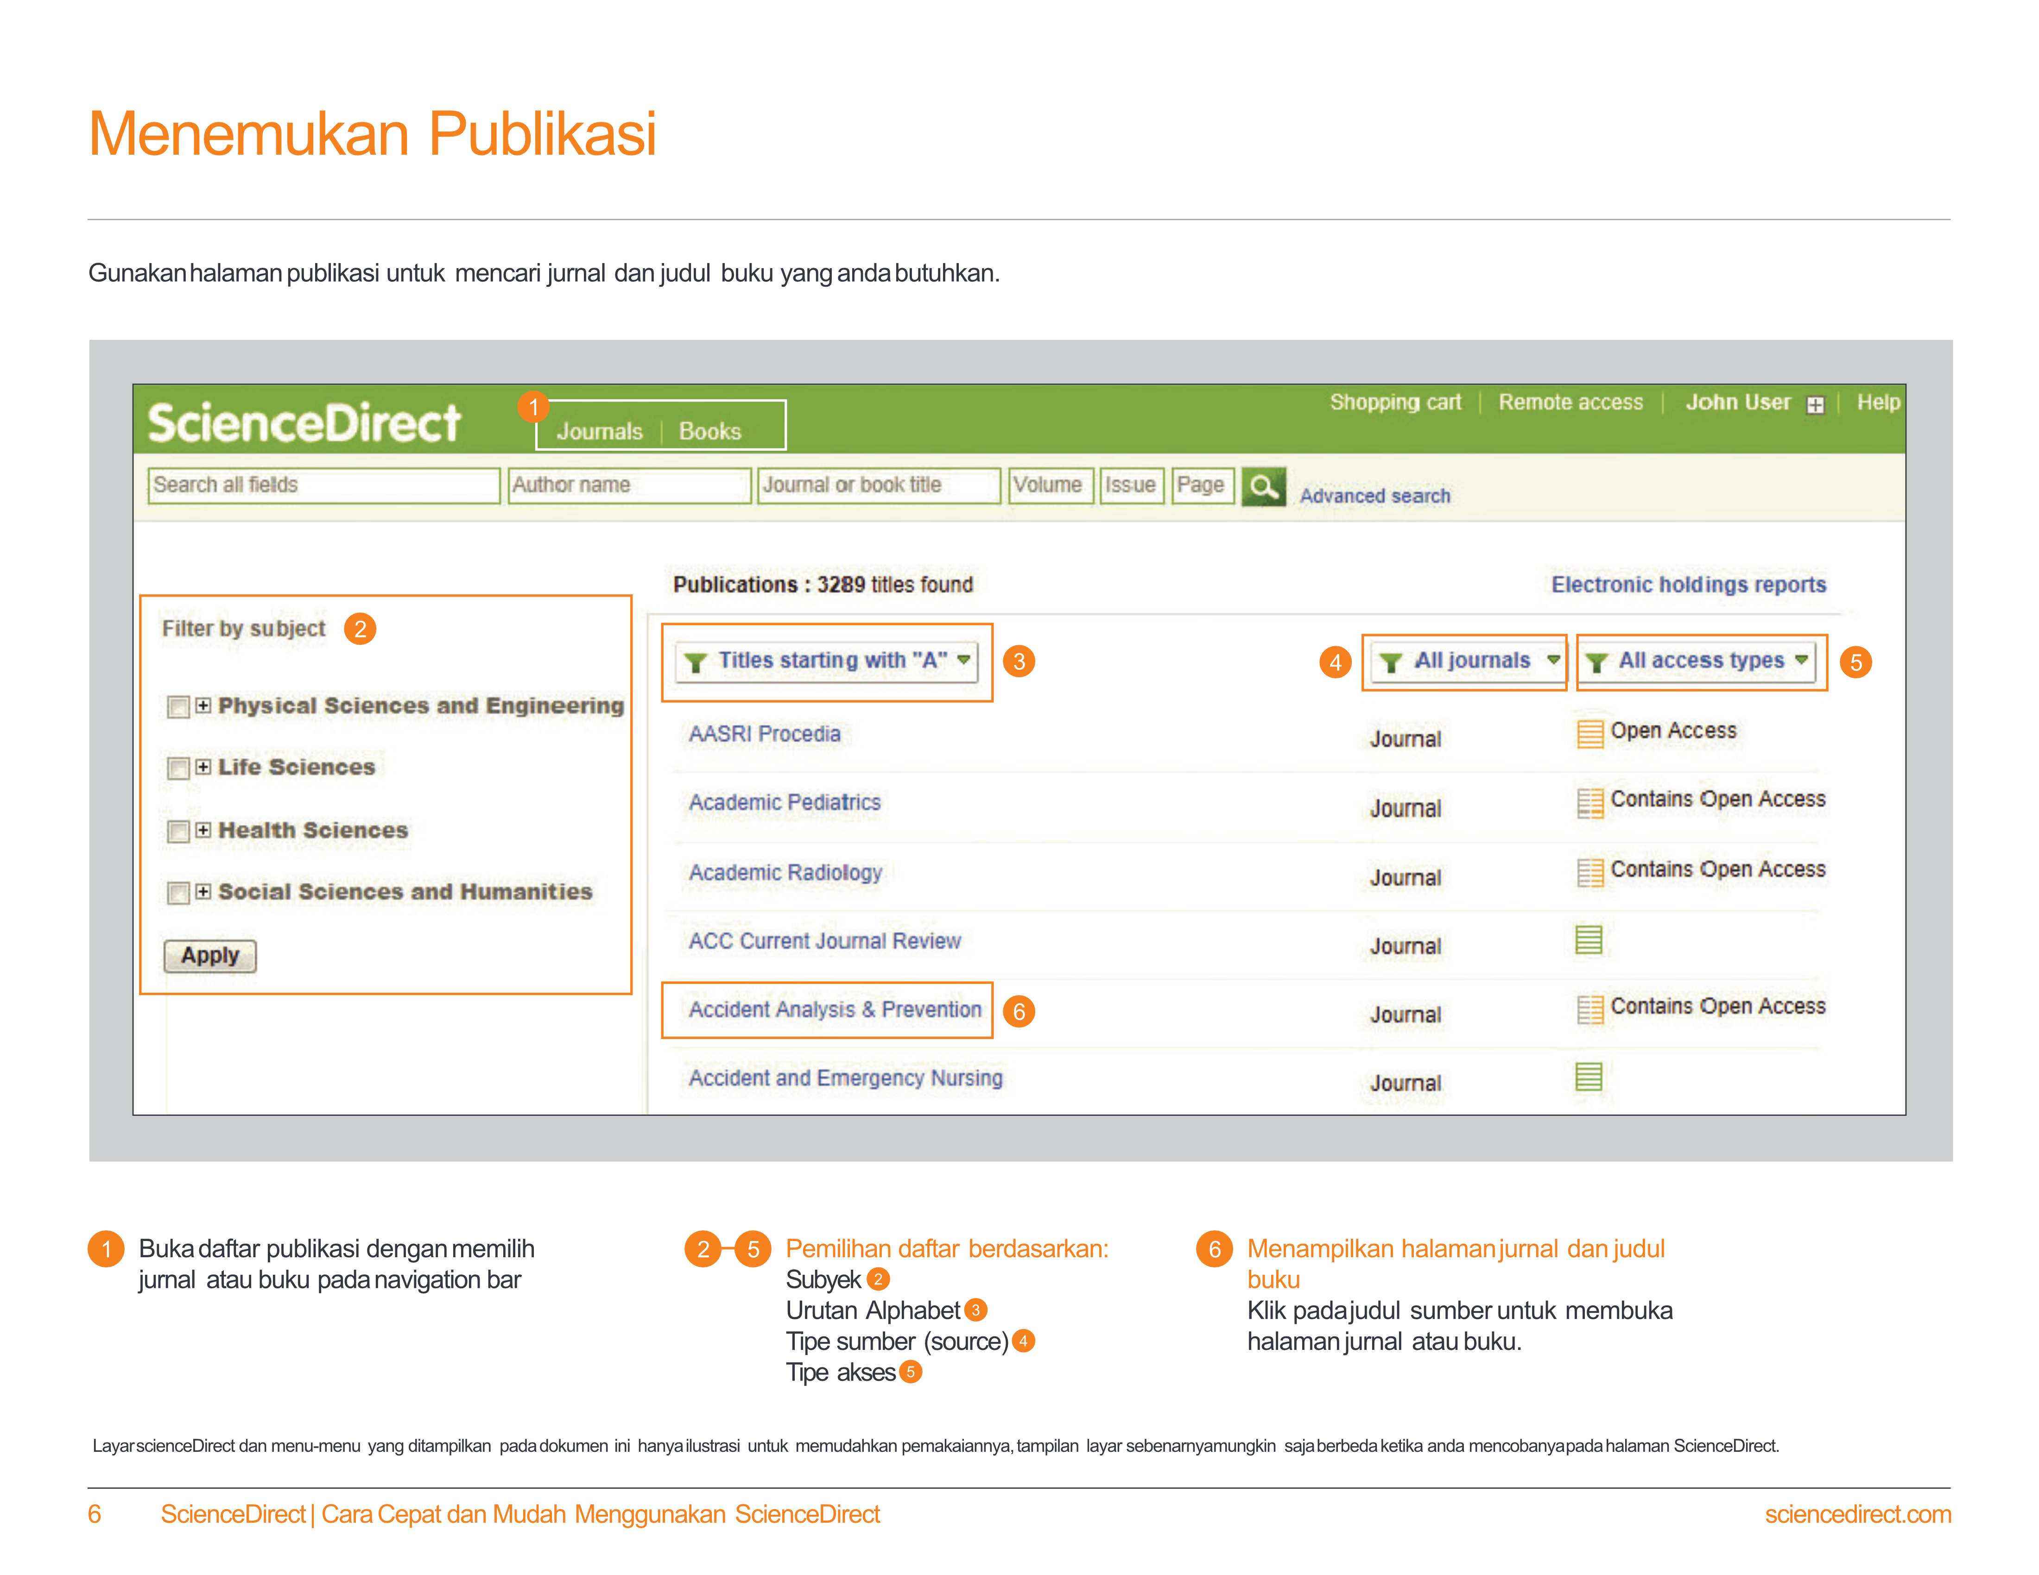2039x1575 pixels.
Task: Enable the Health Sciences checkbox
Action: pyautogui.click(x=177, y=832)
